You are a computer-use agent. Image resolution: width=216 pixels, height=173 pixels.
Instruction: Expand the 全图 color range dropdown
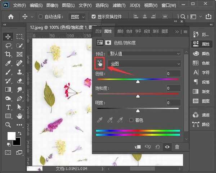point(145,64)
